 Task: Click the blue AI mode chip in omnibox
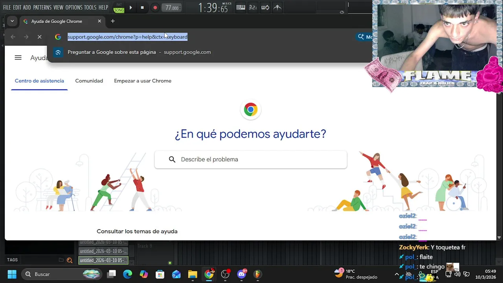(x=363, y=37)
